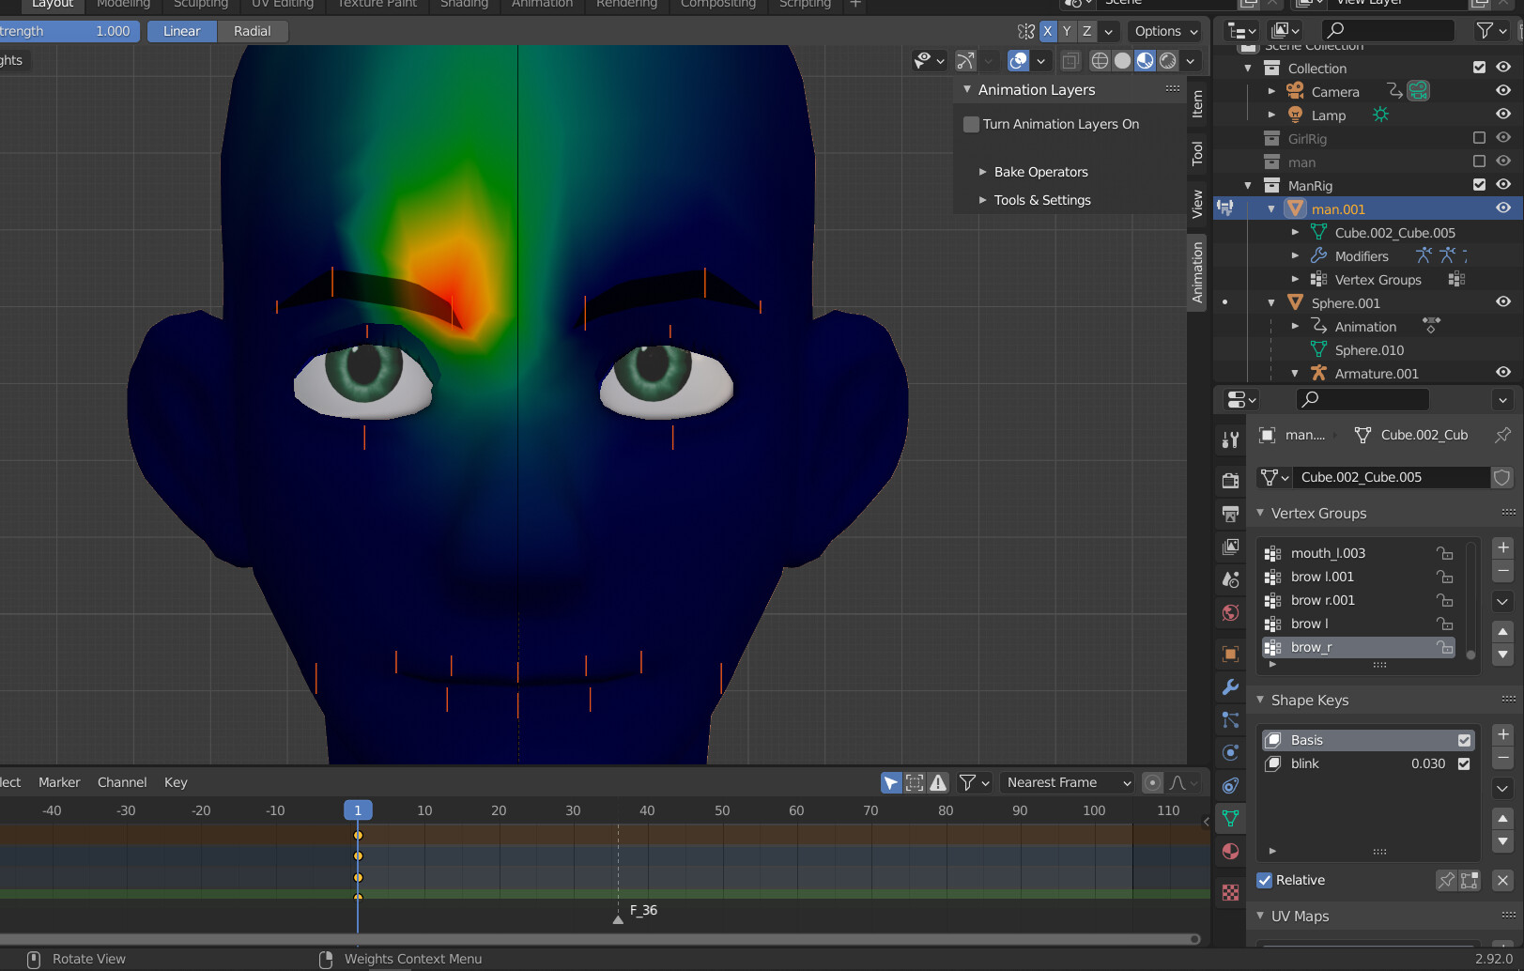Select the Physics Properties tab

(1230, 752)
